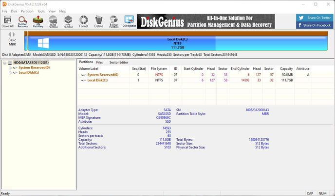Open the Backup Partition tool
335x196 pixels.
[x=114, y=21]
